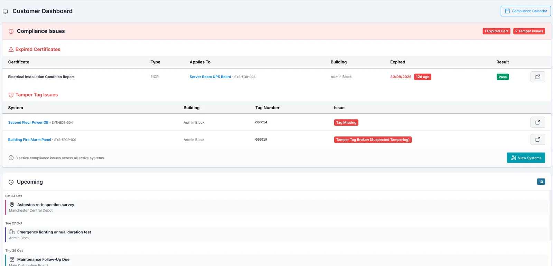Click the Expired column header
Viewport: 553px width, 266px height.
pyautogui.click(x=398, y=62)
